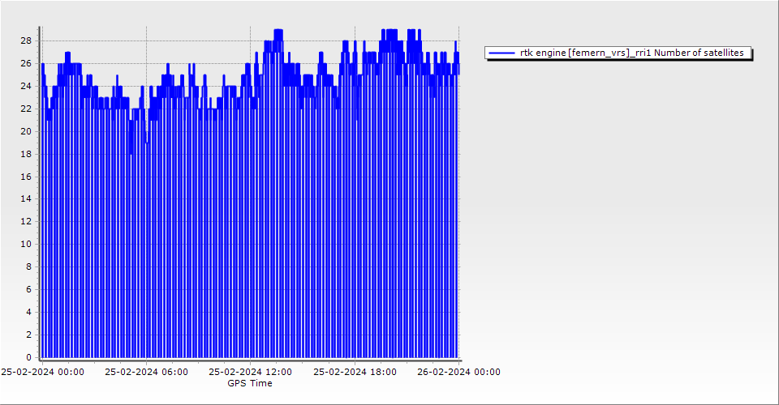Screen dimensions: 779x405
Task: Click the y-axis value 4
Action: [x=29, y=312]
